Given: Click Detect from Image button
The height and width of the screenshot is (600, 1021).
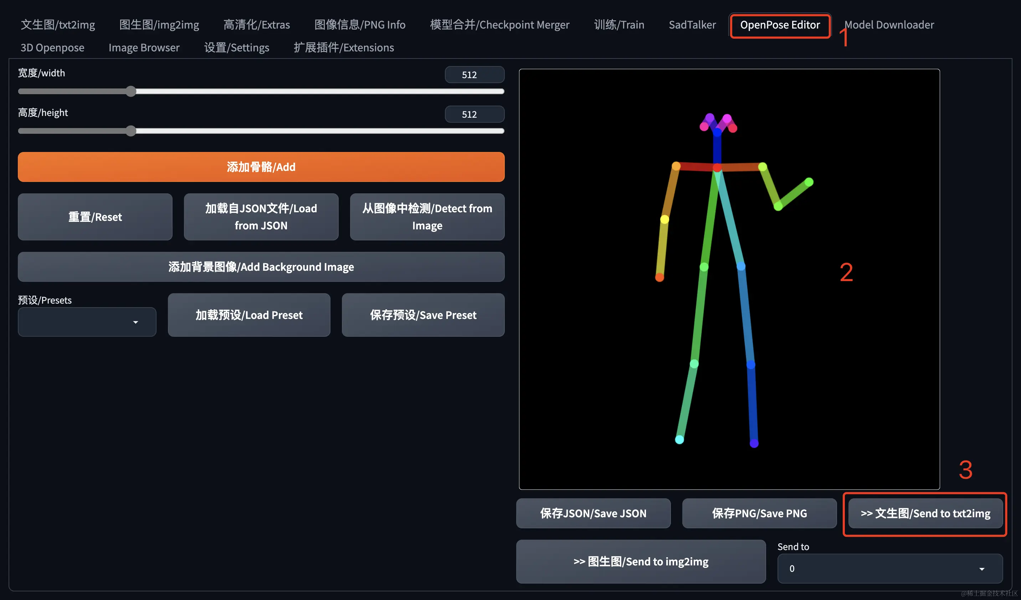Looking at the screenshot, I should [427, 217].
